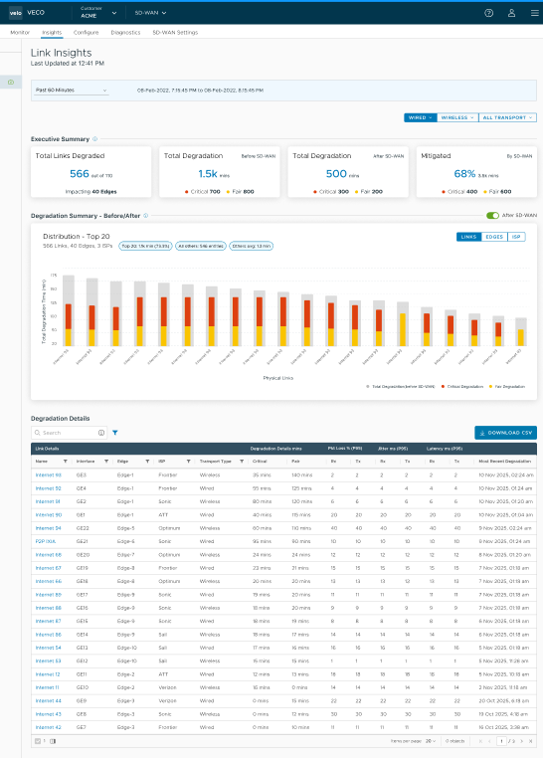Select the EDGES distribution view
This screenshot has width=543, height=758.
[x=494, y=237]
